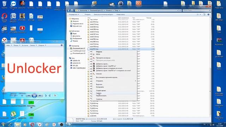Open Музыка library in sidebar
226x127 pixels.
pyautogui.click(x=75, y=41)
